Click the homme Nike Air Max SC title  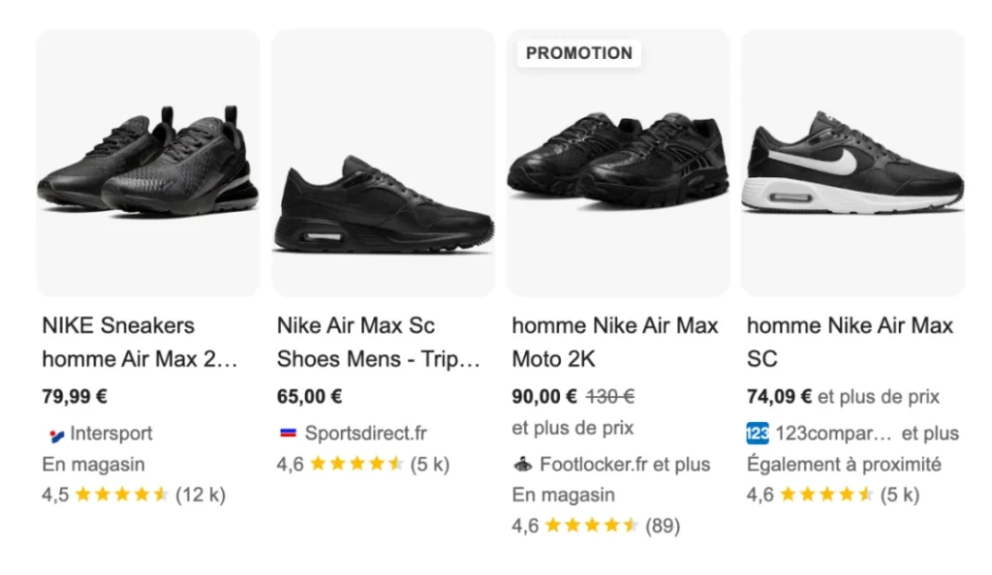point(851,342)
